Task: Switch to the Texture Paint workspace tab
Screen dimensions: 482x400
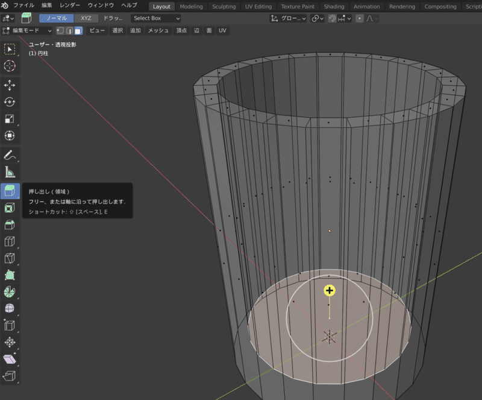Action: [x=298, y=7]
